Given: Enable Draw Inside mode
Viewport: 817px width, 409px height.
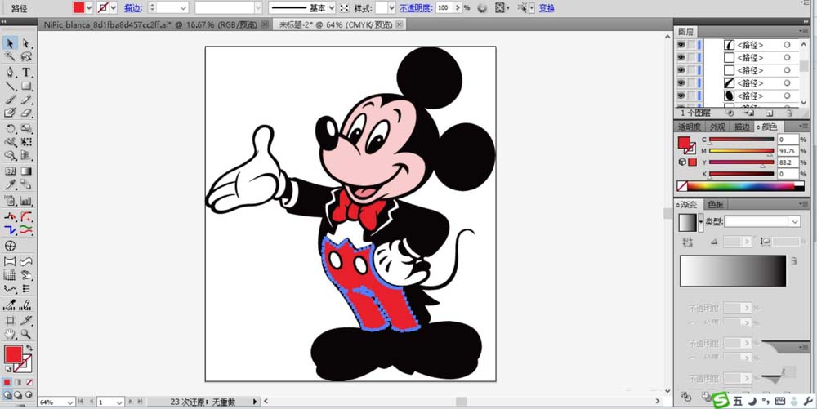Looking at the screenshot, I should (29, 395).
